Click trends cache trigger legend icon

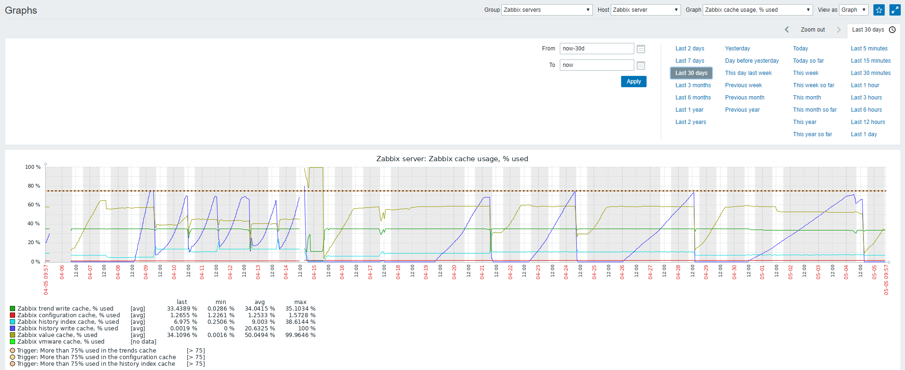pyautogui.click(x=13, y=351)
